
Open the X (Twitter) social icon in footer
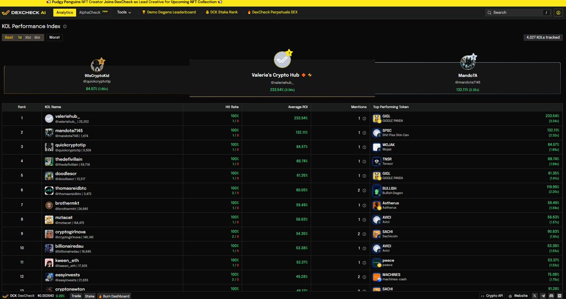535,296
